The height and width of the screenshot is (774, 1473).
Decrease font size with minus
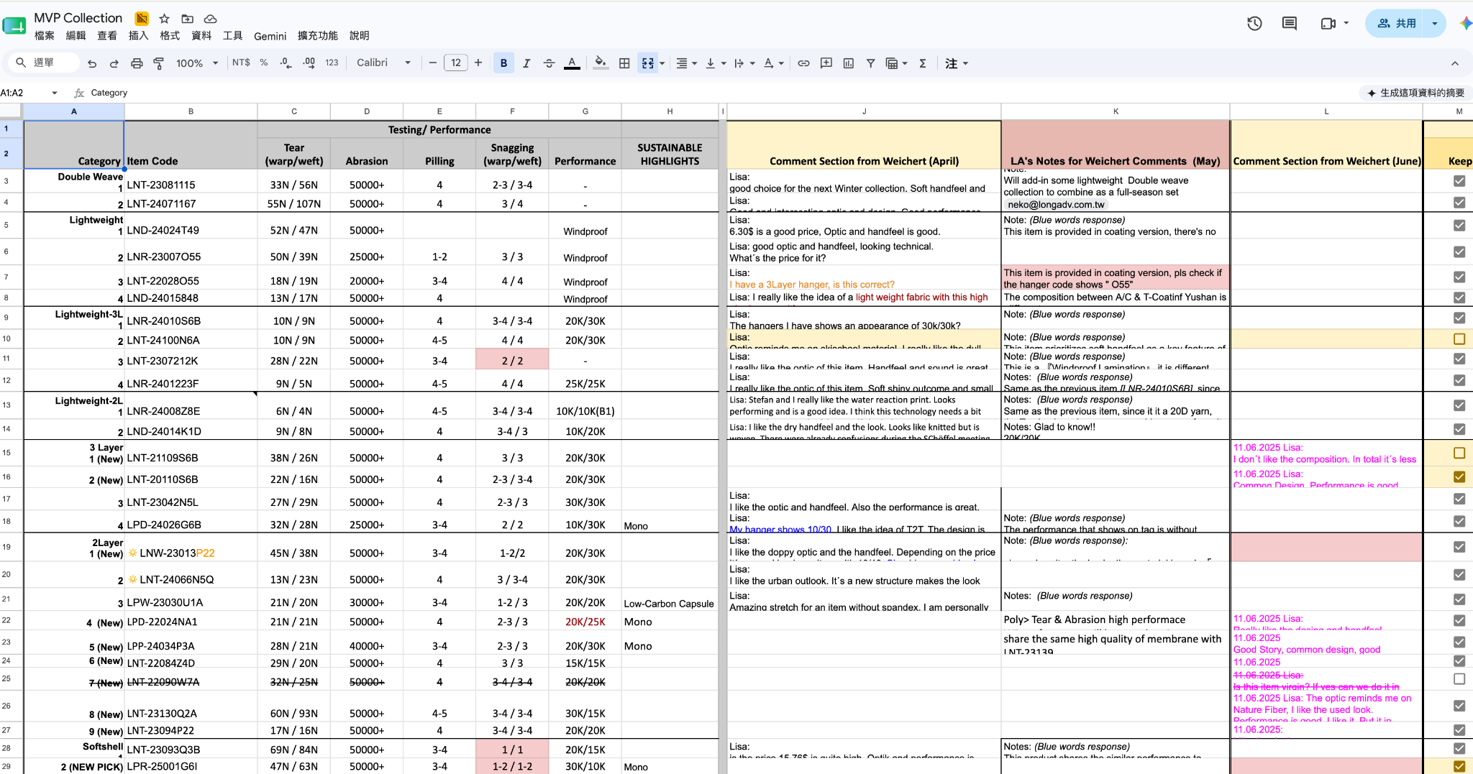432,63
